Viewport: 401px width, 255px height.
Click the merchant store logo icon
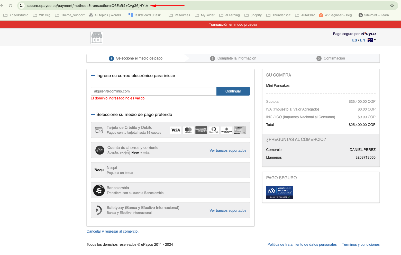click(x=97, y=38)
